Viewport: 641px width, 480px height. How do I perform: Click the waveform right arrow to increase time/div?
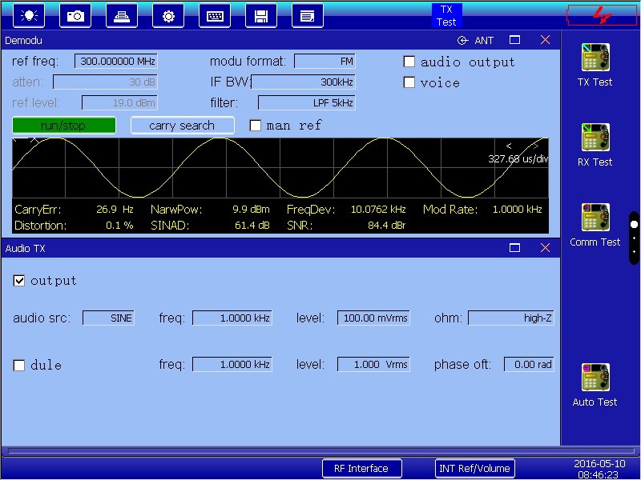536,146
